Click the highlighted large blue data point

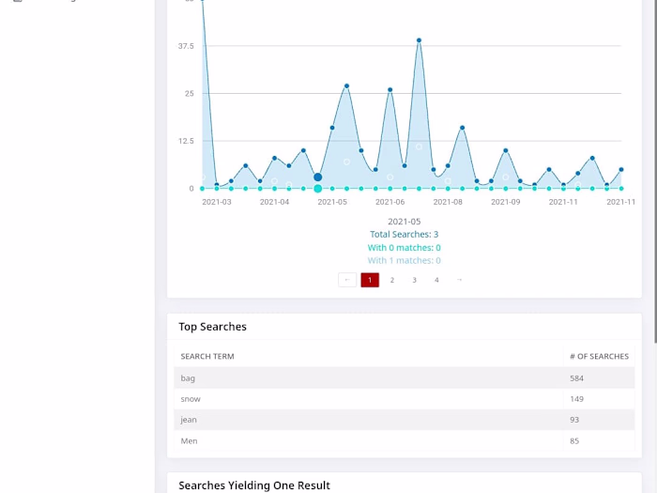click(x=317, y=177)
